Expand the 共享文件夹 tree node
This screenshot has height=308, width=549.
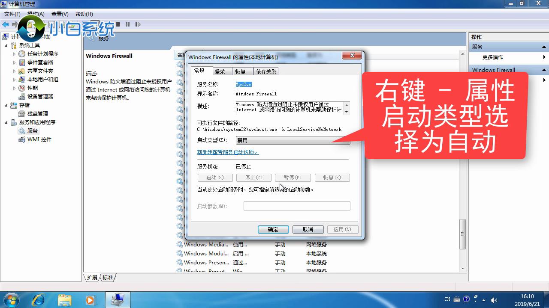pos(14,71)
